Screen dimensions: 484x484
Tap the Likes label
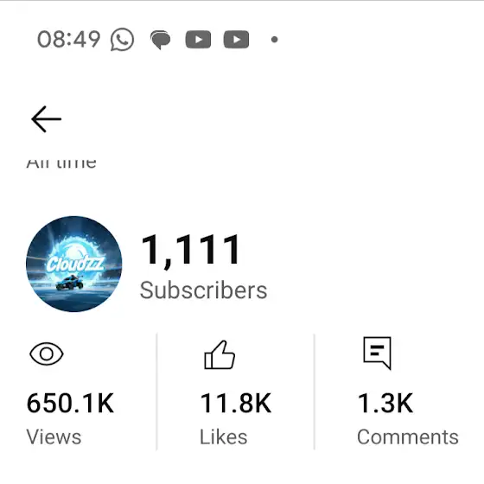tap(224, 437)
